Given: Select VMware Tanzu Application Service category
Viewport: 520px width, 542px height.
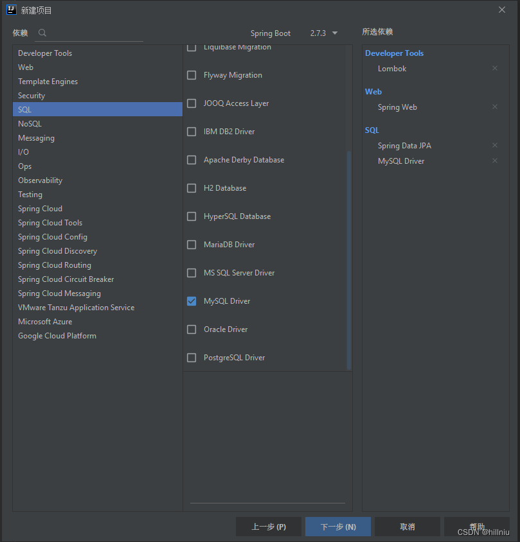Looking at the screenshot, I should (x=98, y=308).
